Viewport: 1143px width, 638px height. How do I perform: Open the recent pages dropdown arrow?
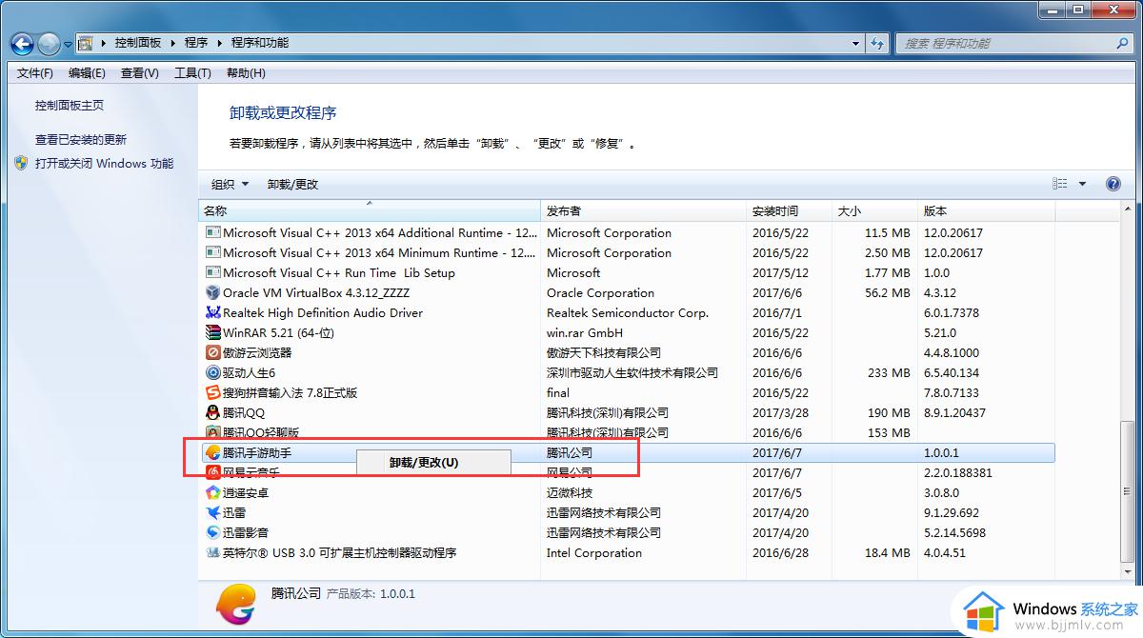69,44
